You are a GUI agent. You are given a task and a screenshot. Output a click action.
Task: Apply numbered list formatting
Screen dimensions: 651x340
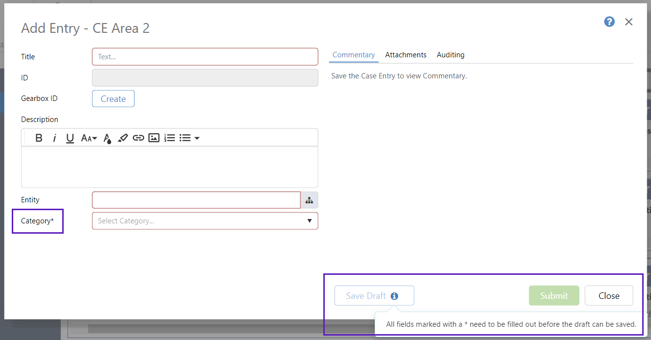pyautogui.click(x=169, y=138)
